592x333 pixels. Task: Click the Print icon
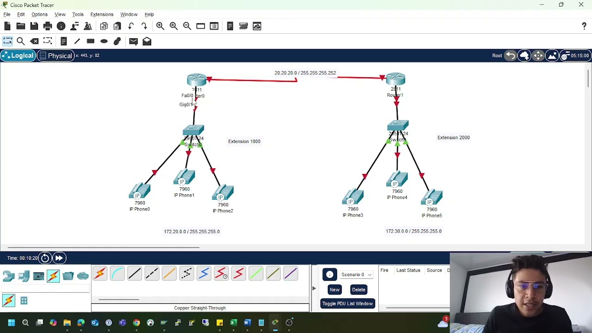click(x=48, y=26)
